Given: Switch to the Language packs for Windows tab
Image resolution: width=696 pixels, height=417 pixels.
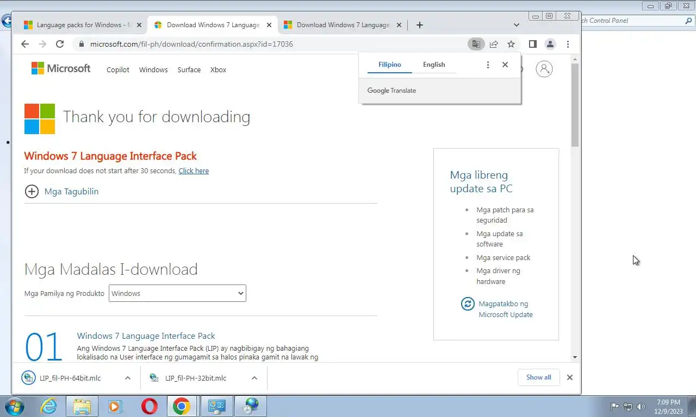Looking at the screenshot, I should tap(82, 25).
